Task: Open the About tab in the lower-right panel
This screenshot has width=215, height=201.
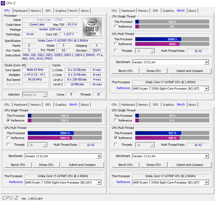Action: coord(192,105)
